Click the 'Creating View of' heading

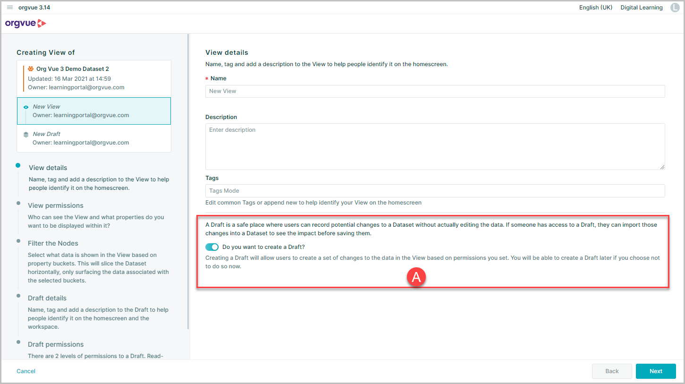click(46, 52)
